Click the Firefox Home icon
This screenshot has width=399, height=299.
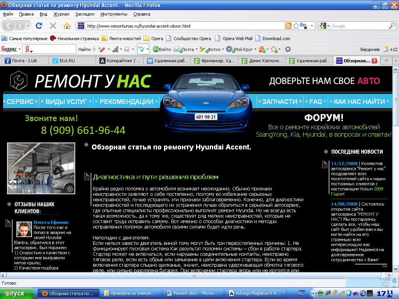(66, 26)
